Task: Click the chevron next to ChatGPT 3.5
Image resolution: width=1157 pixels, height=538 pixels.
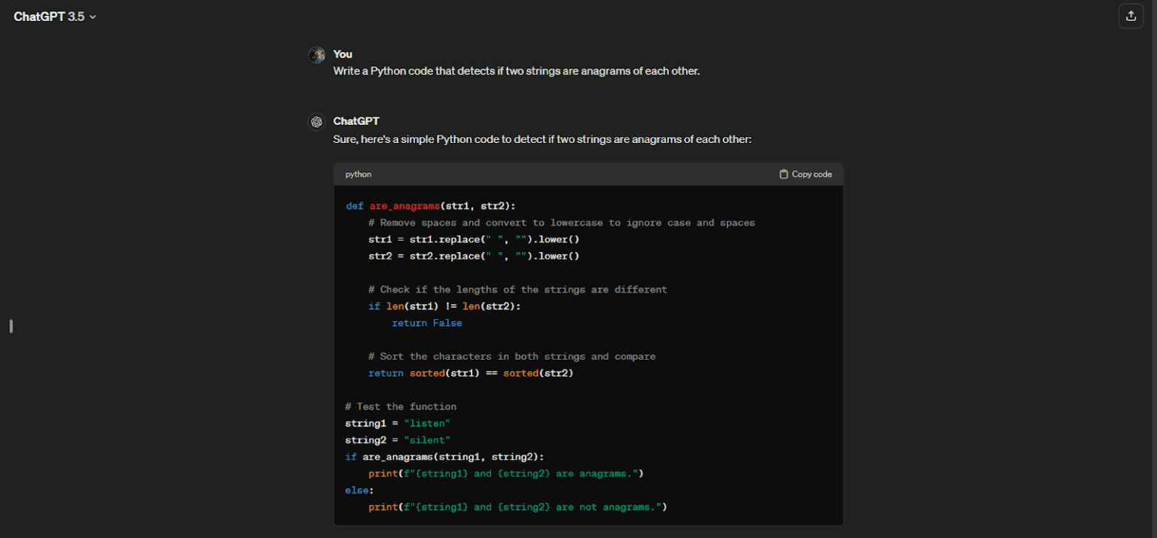Action: click(x=93, y=17)
